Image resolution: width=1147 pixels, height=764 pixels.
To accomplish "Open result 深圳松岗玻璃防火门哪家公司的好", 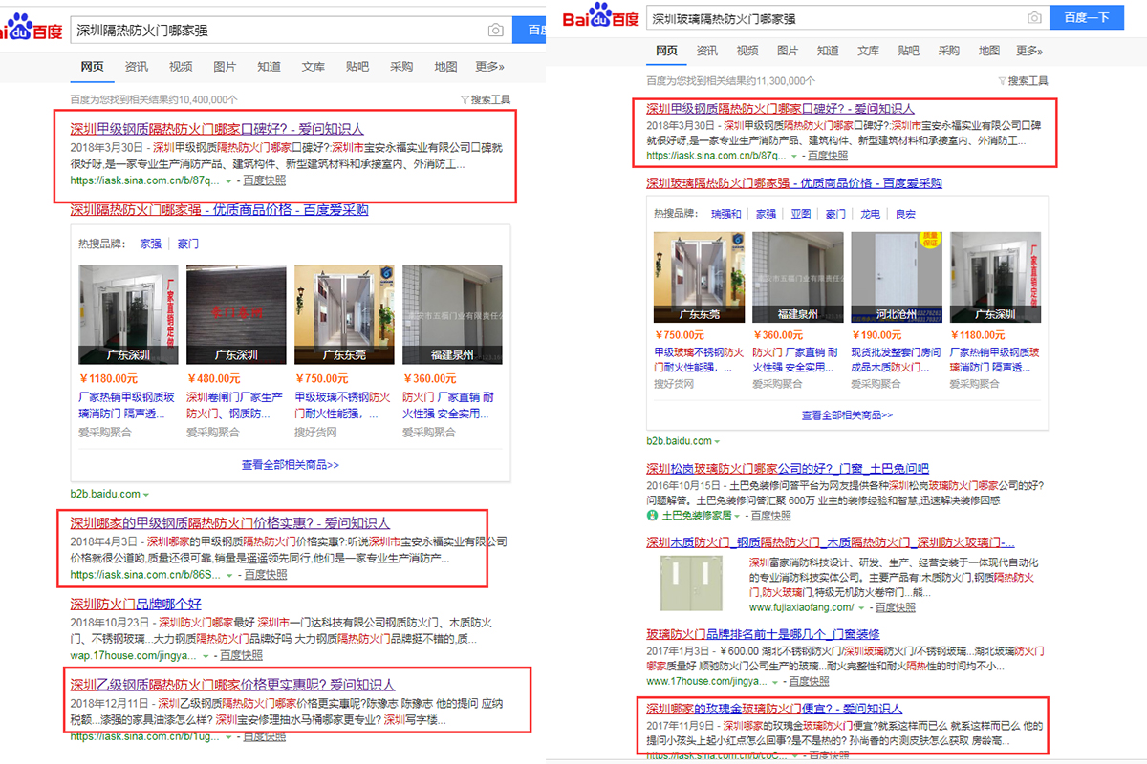I will coord(788,468).
